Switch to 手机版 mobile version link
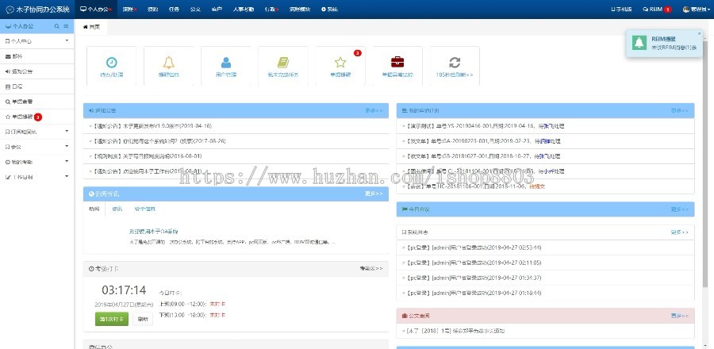Screen dimensions: 714x349 point(621,9)
